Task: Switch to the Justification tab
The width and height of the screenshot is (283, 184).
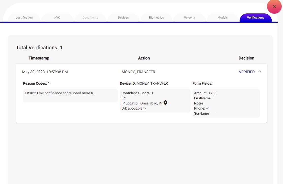Action: 24,18
